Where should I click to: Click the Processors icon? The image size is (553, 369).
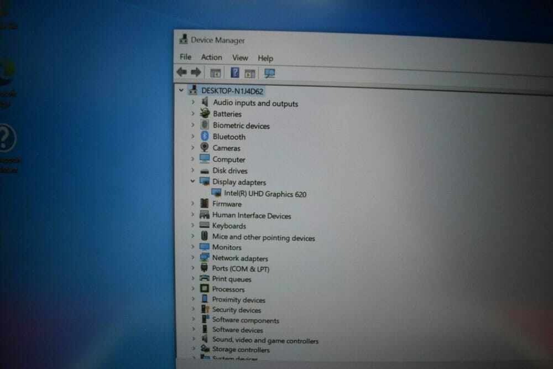coord(205,288)
